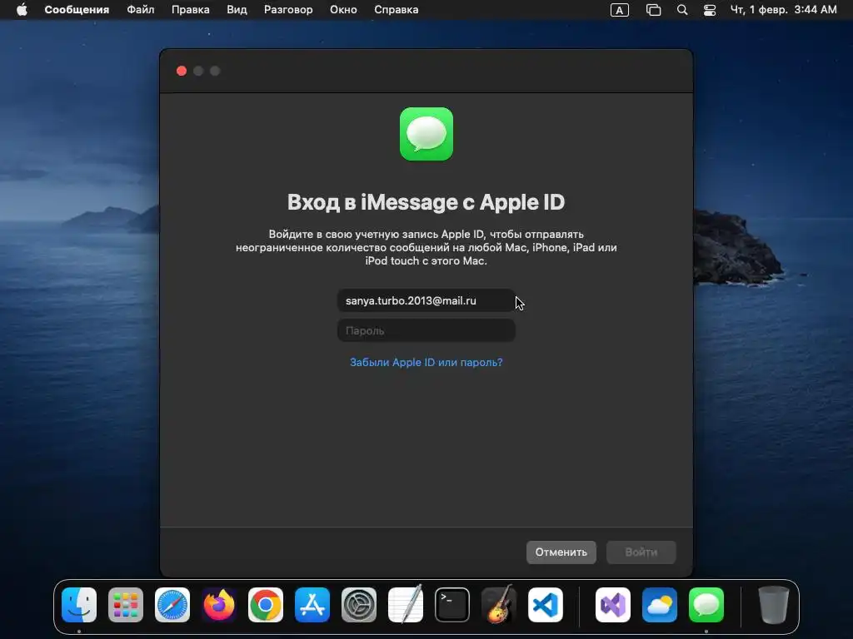Open the Weather app from the Dock
This screenshot has height=639, width=853.
(660, 605)
